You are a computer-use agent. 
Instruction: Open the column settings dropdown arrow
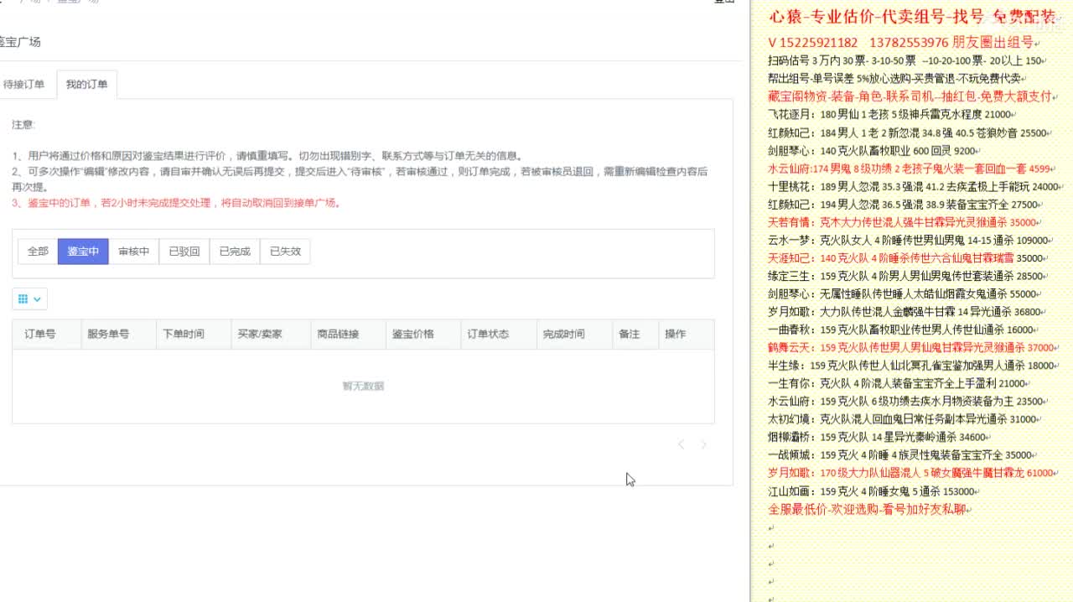(x=35, y=298)
